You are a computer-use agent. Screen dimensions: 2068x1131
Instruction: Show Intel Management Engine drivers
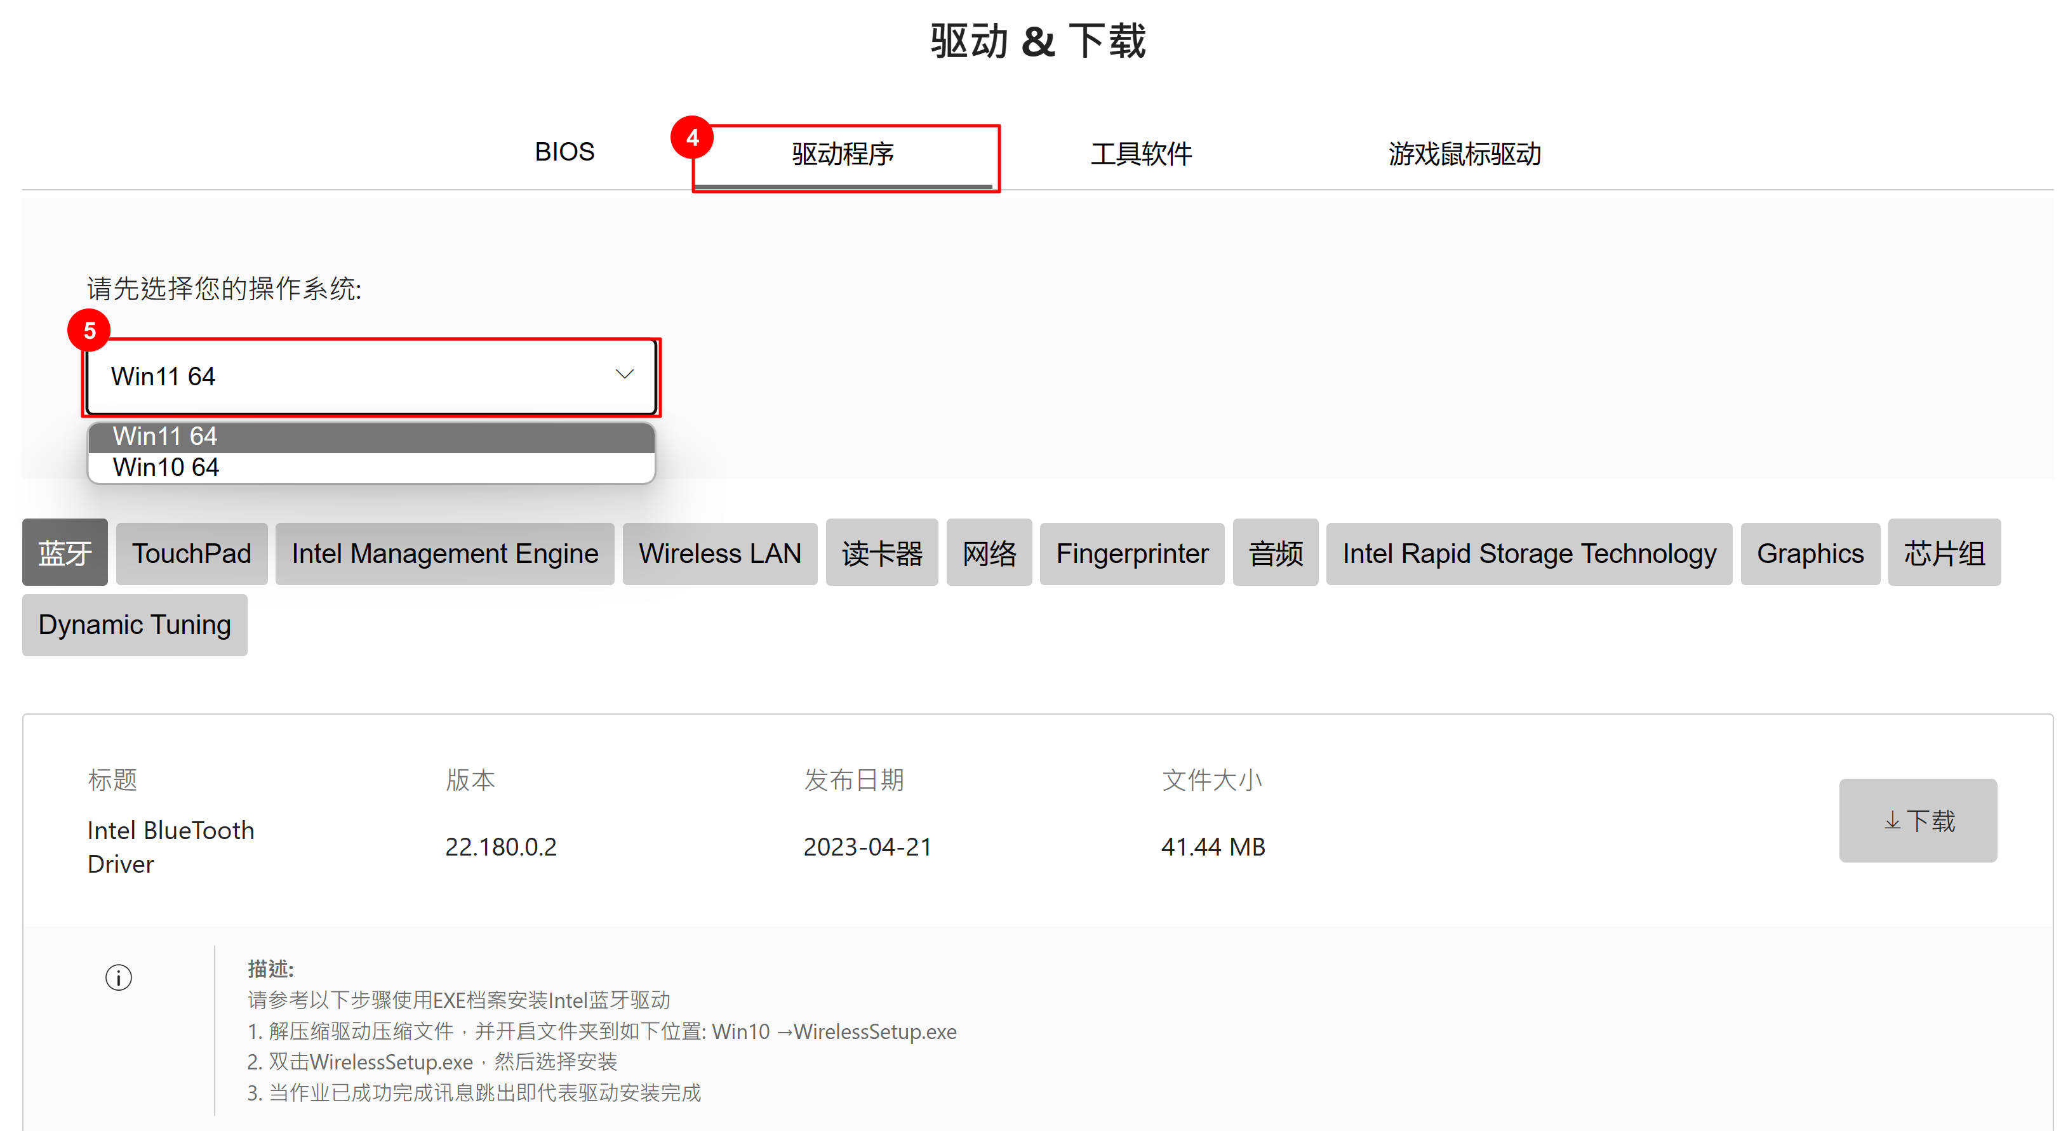coord(444,553)
